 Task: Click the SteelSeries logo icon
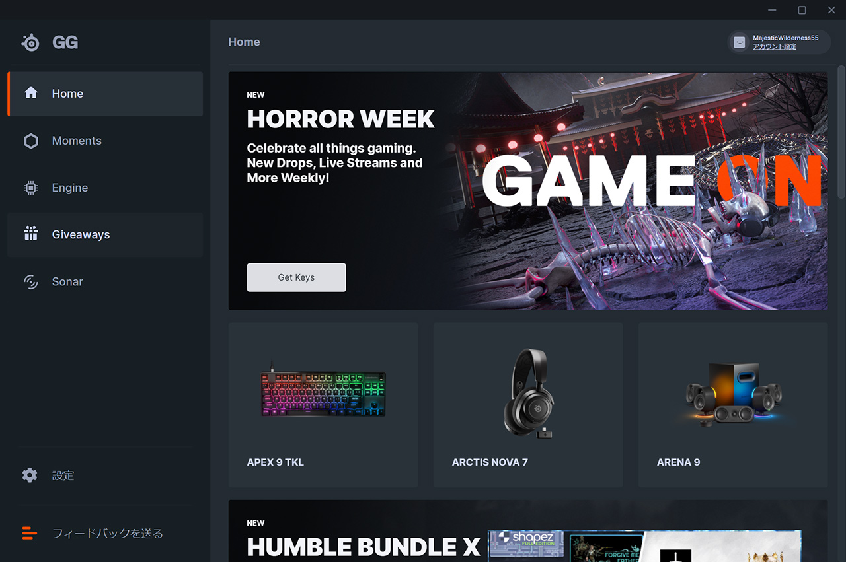coord(30,42)
